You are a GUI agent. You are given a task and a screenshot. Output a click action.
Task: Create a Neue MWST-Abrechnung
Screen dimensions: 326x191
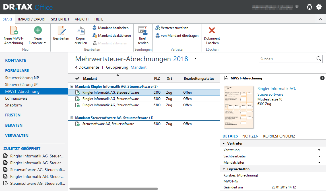14,35
